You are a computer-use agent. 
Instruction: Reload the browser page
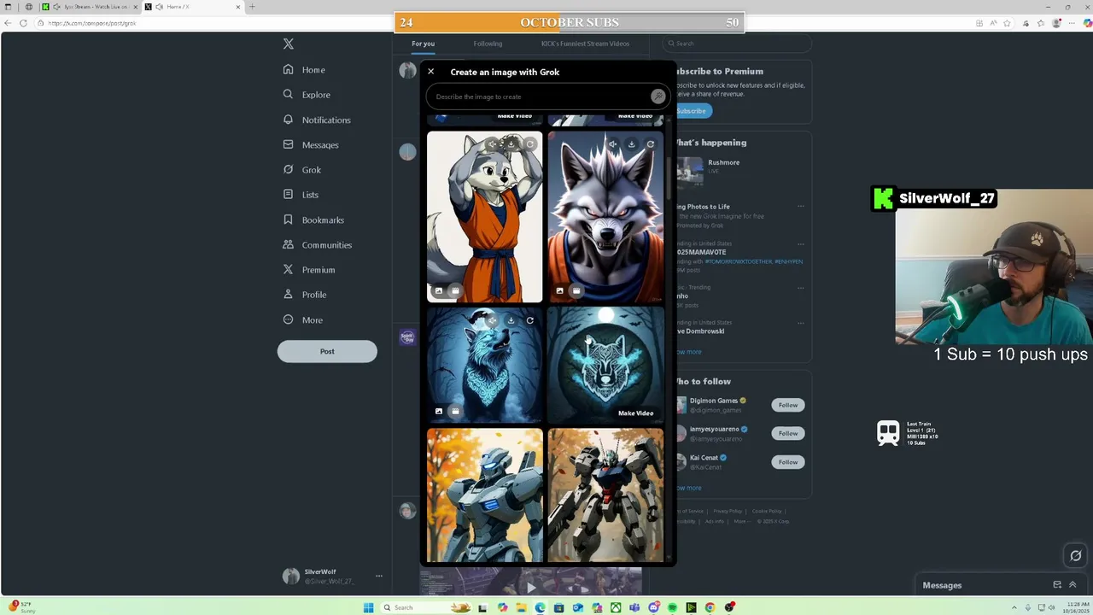tap(24, 23)
